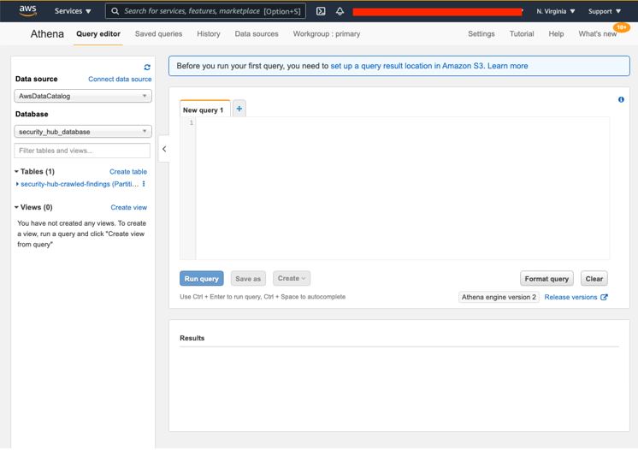Click Athena engine version 2 button

(x=499, y=297)
